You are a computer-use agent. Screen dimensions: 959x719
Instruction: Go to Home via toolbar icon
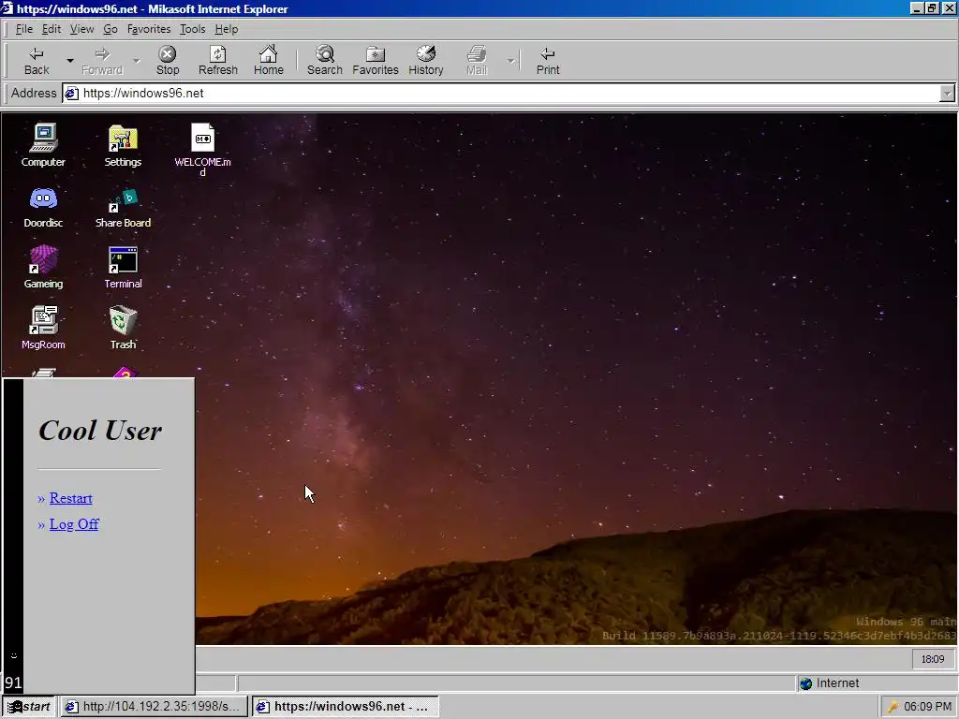point(269,61)
